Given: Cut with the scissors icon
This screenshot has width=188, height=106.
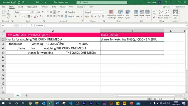Looking at the screenshot, I should coord(9,11).
